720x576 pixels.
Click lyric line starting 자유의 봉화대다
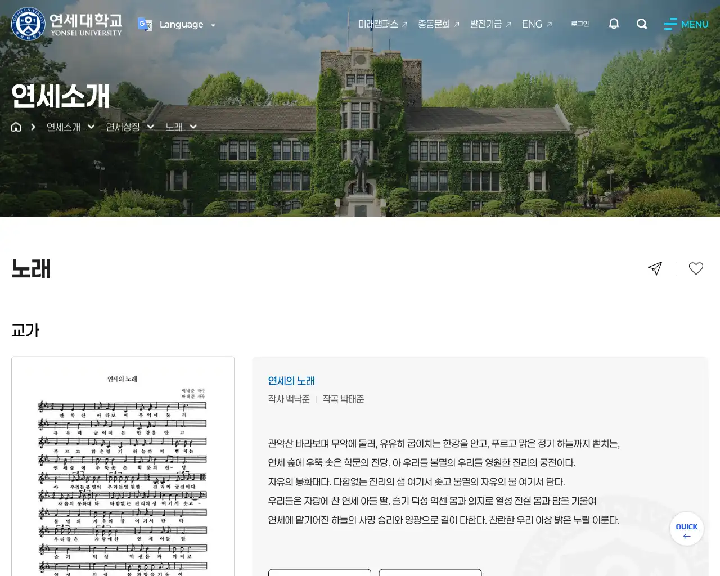point(416,481)
